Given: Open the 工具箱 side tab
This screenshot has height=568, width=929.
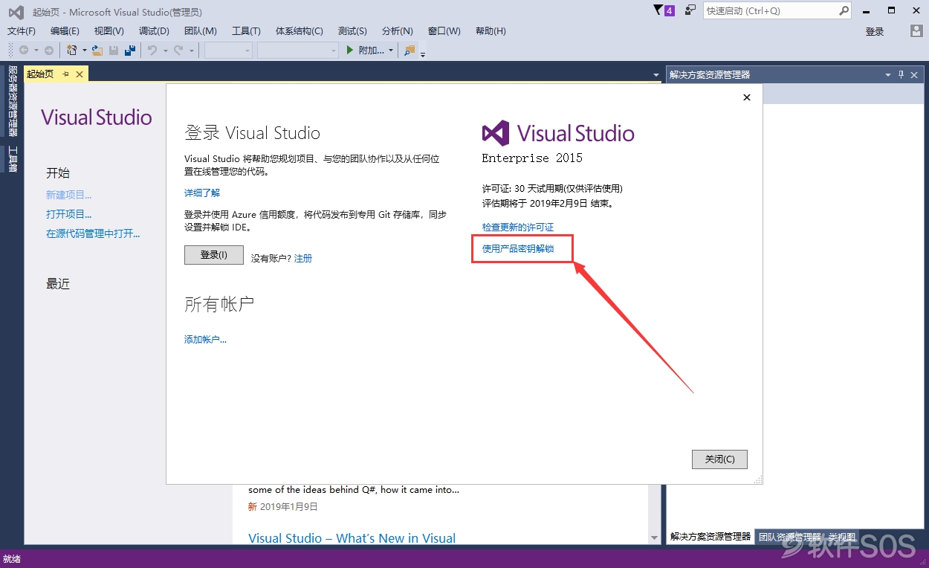Looking at the screenshot, I should tap(13, 158).
